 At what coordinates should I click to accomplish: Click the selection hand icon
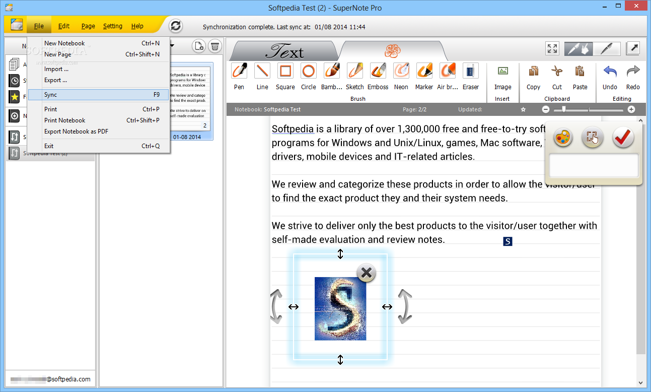593,138
